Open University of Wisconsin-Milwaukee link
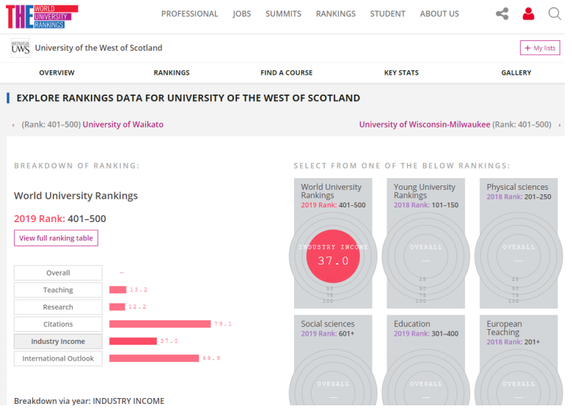The height and width of the screenshot is (409, 572). [425, 125]
